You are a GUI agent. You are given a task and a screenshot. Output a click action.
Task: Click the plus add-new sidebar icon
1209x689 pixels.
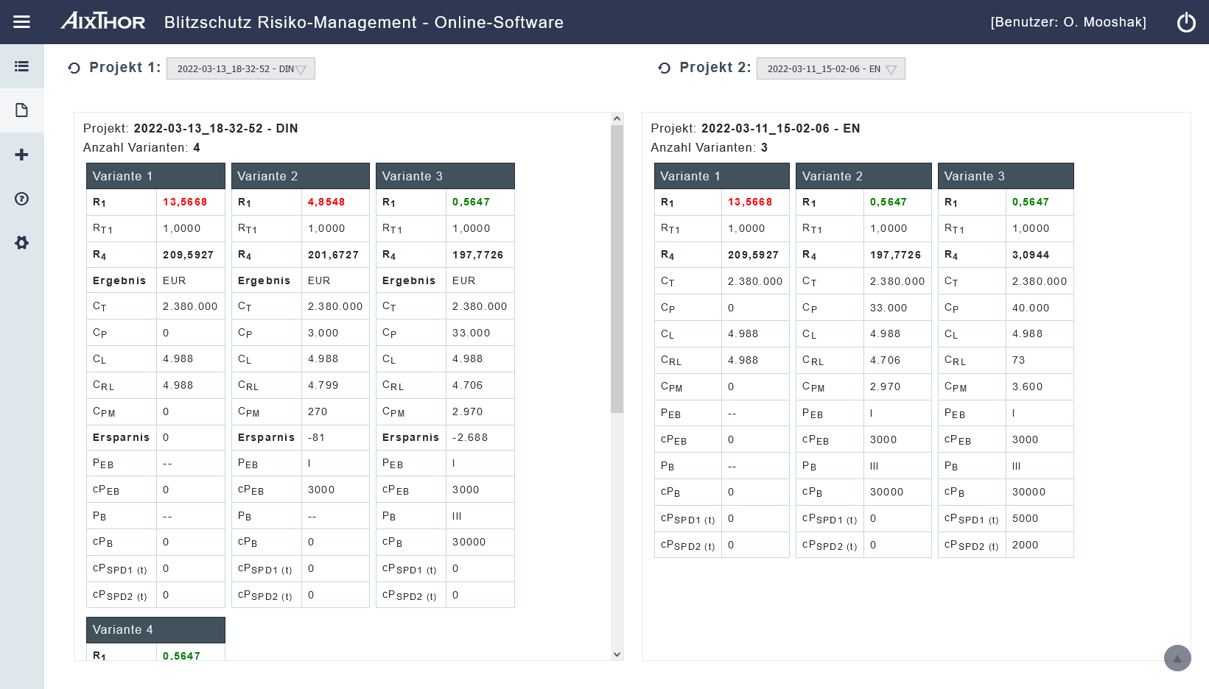pyautogui.click(x=21, y=155)
